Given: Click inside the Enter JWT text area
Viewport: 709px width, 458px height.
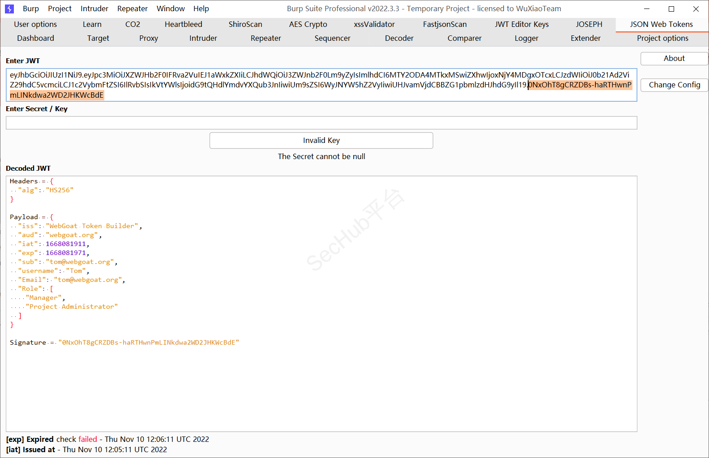Looking at the screenshot, I should coord(321,85).
